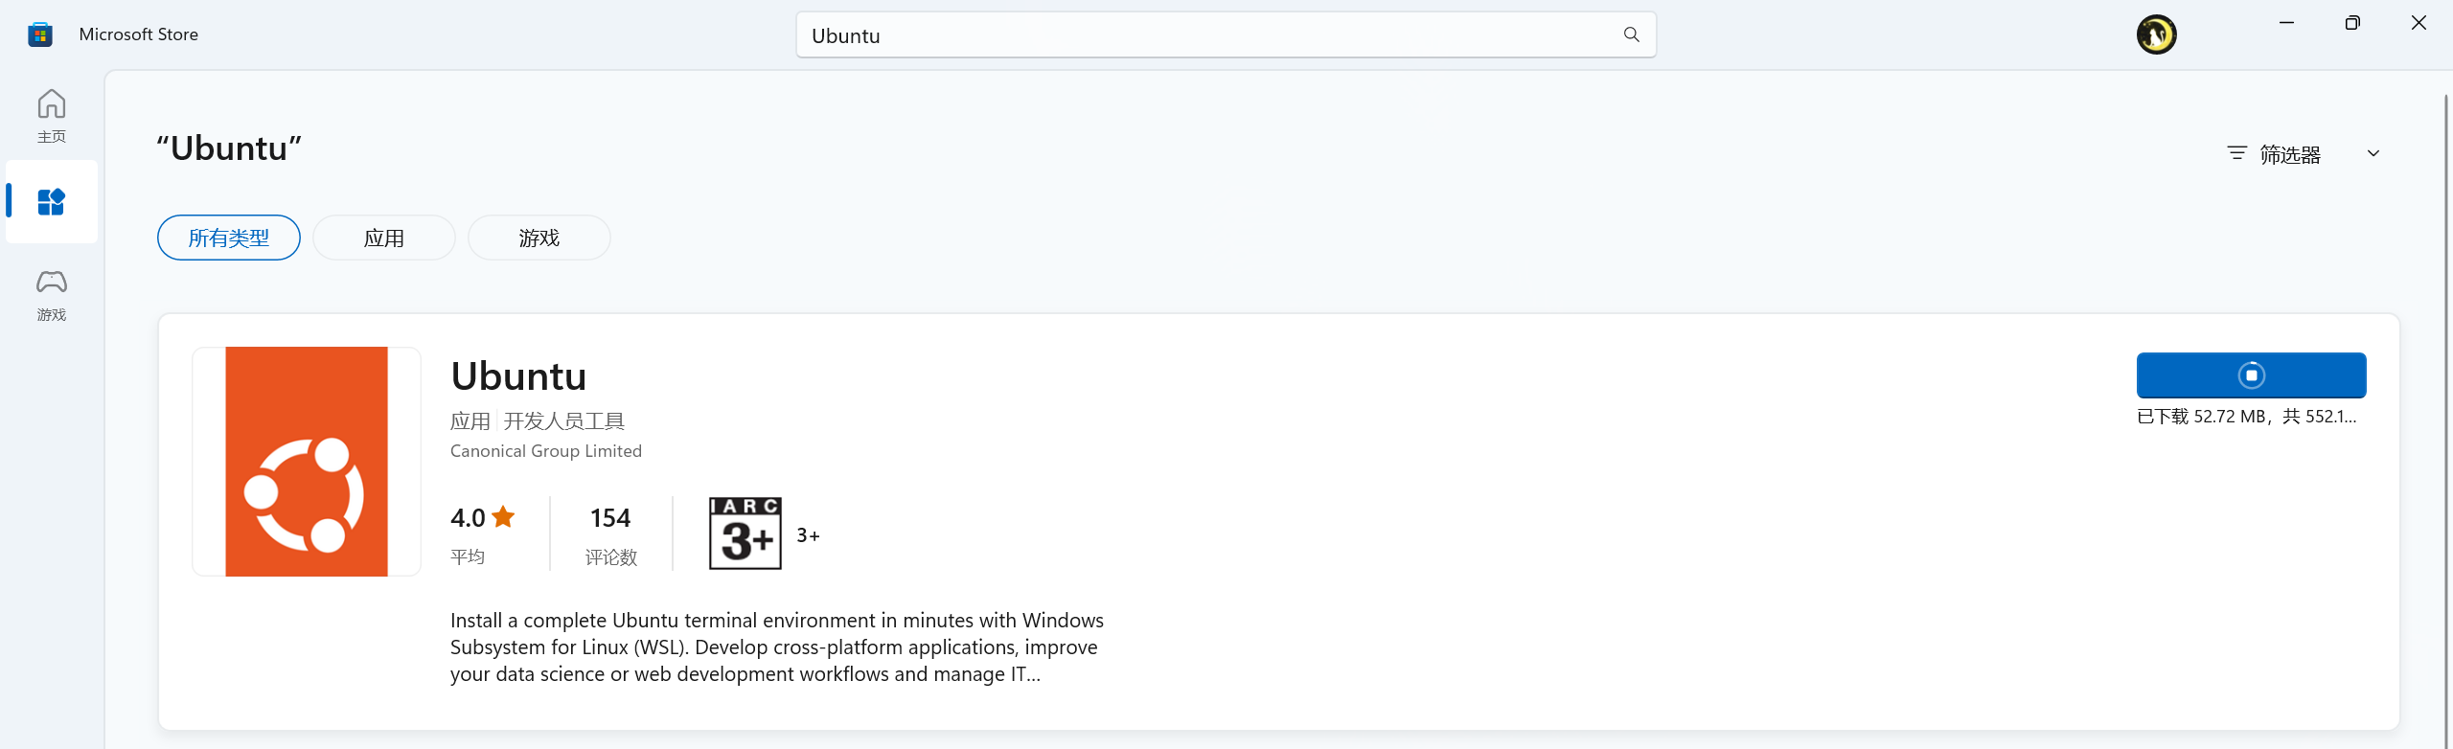Click the 筛选器 filter label
The height and width of the screenshot is (749, 2453).
pos(2290,154)
